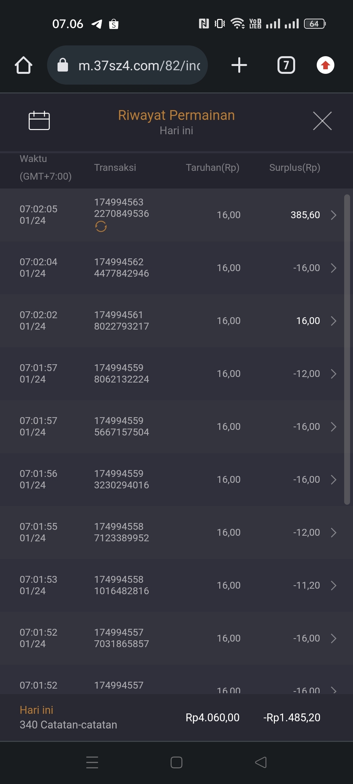Close the Riwayat Permainan panel

pyautogui.click(x=322, y=121)
